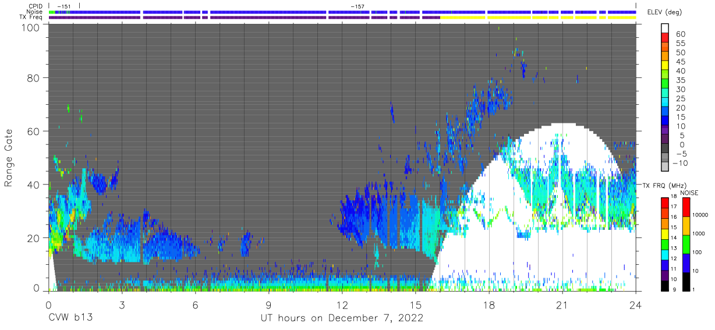Click the range gate 80 y-axis label

pos(33,77)
